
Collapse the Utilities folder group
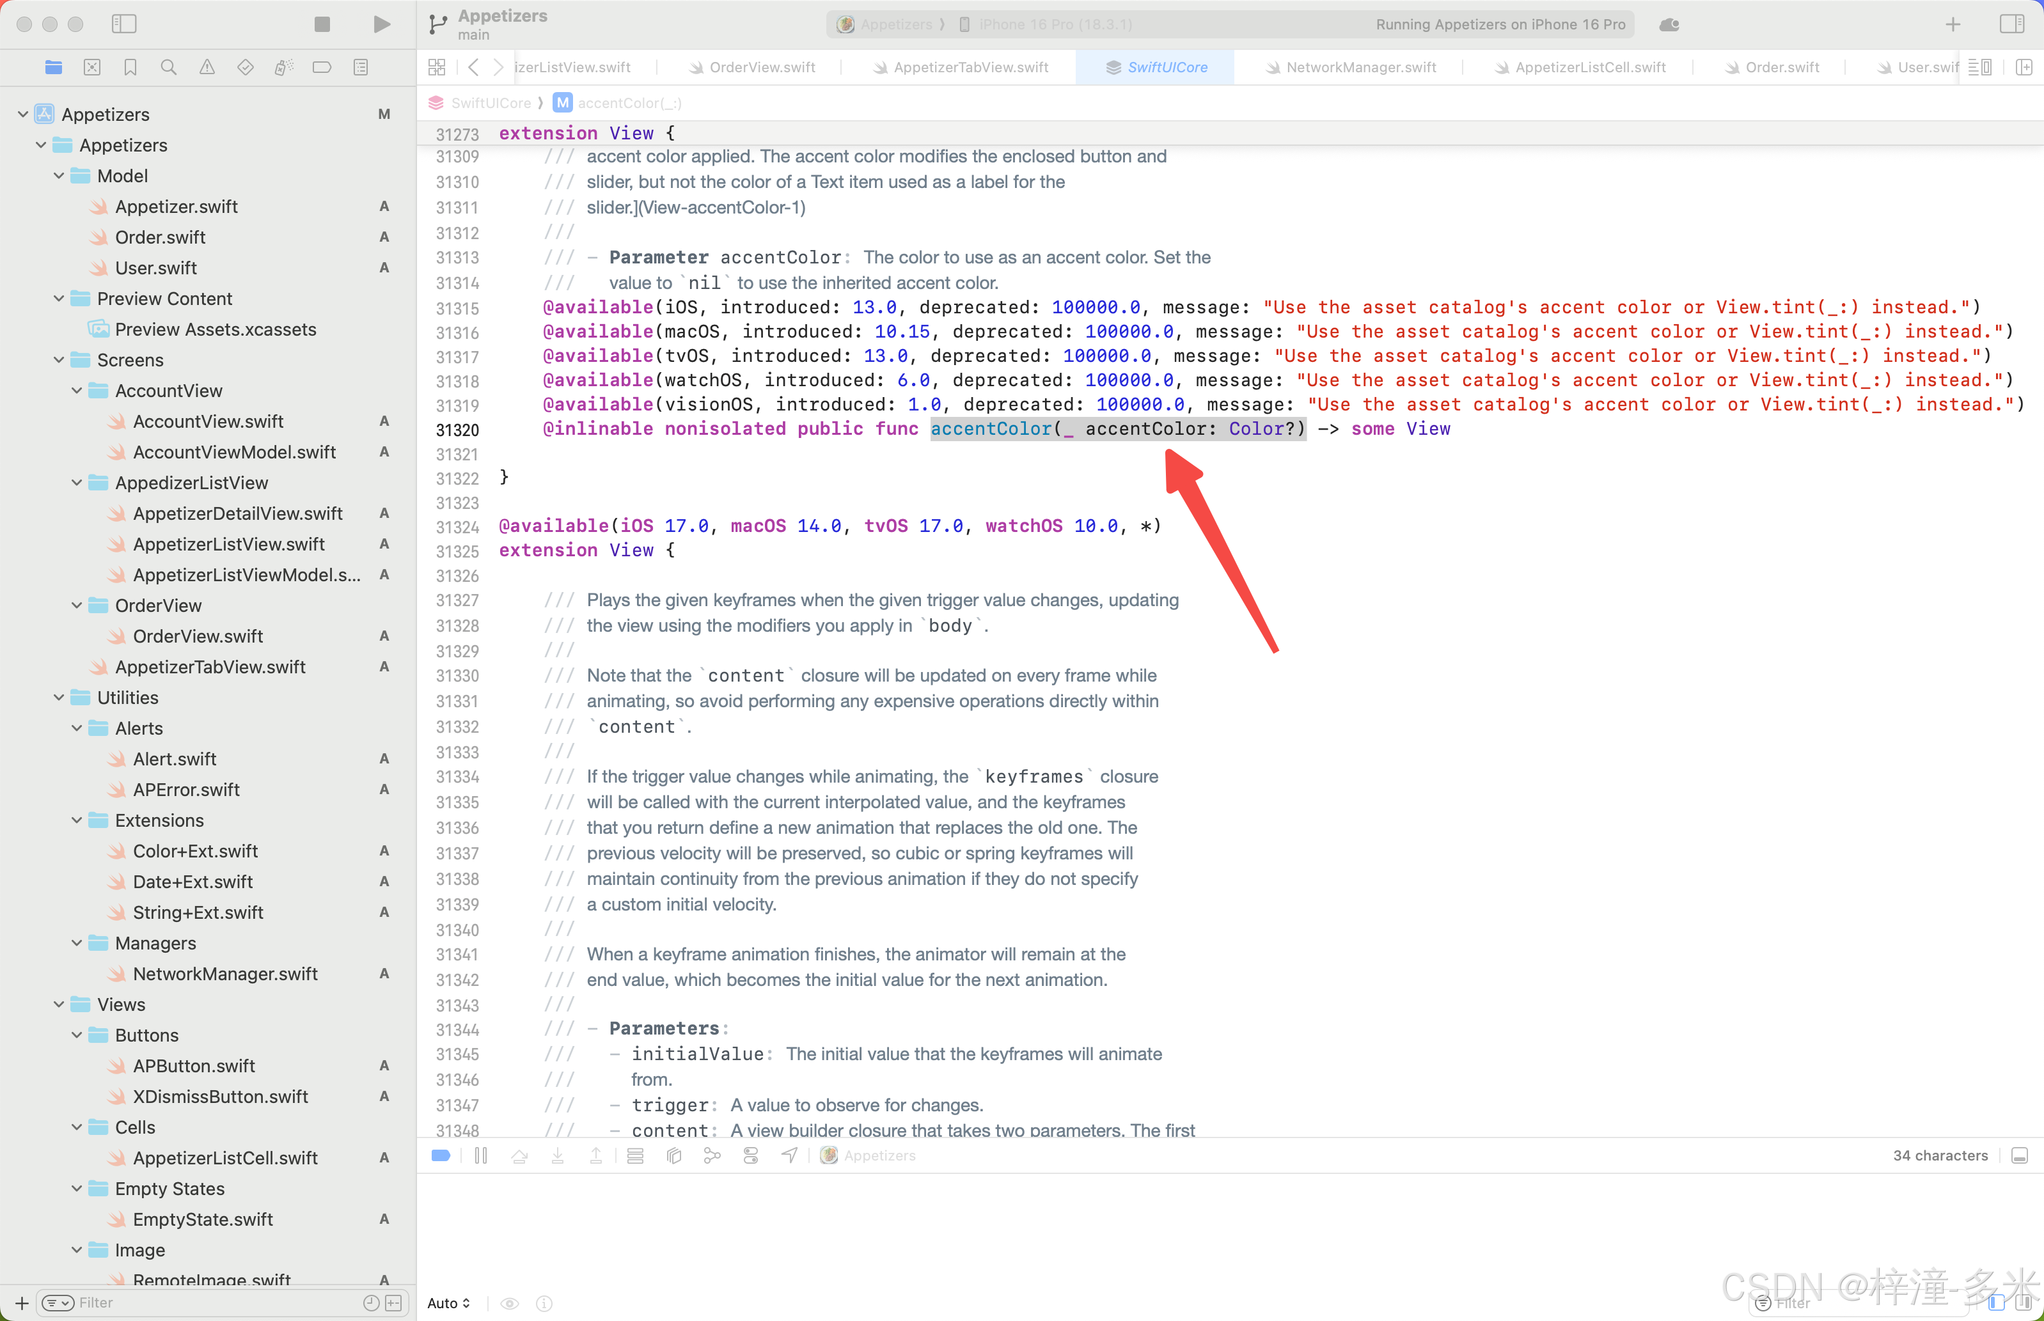(59, 698)
